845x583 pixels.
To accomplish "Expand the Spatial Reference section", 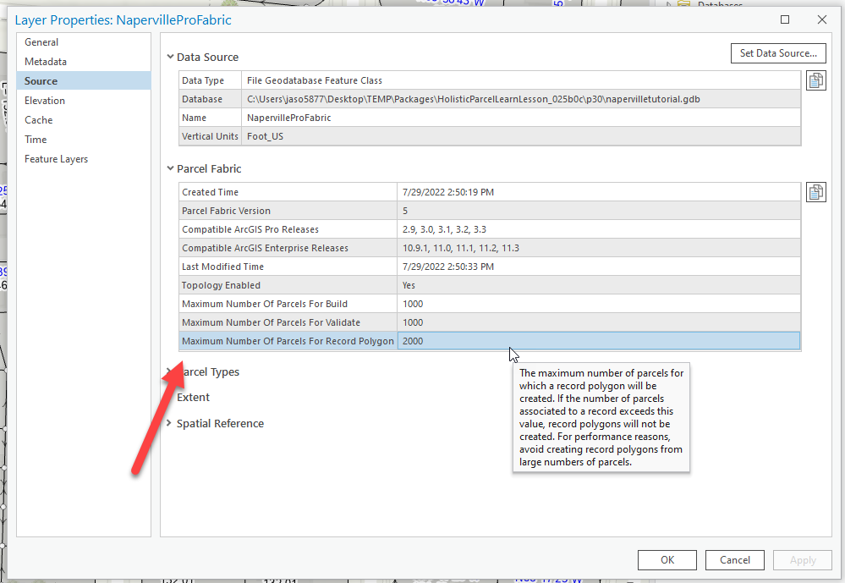I will (171, 423).
